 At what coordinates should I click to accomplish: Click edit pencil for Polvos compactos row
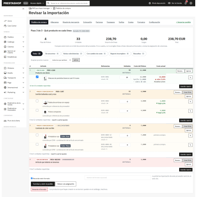[x=190, y=111]
